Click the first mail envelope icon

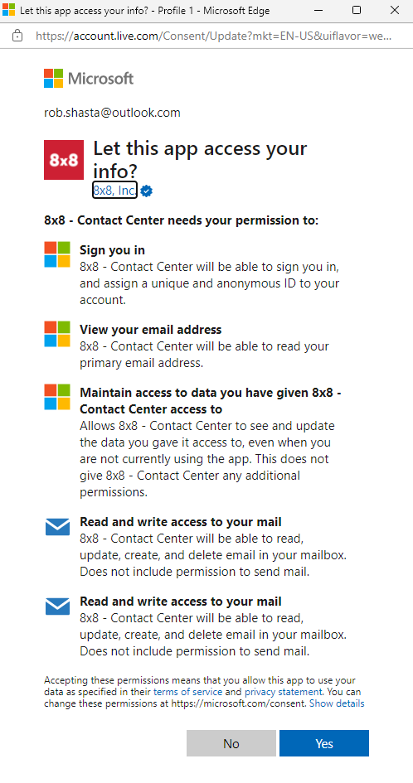click(57, 527)
